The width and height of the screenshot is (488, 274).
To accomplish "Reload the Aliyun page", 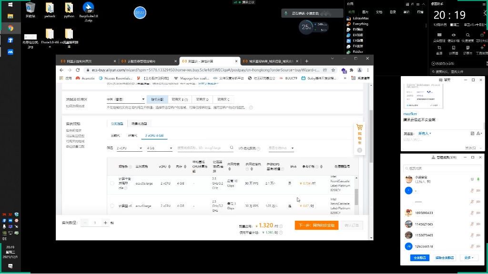I will (78, 70).
